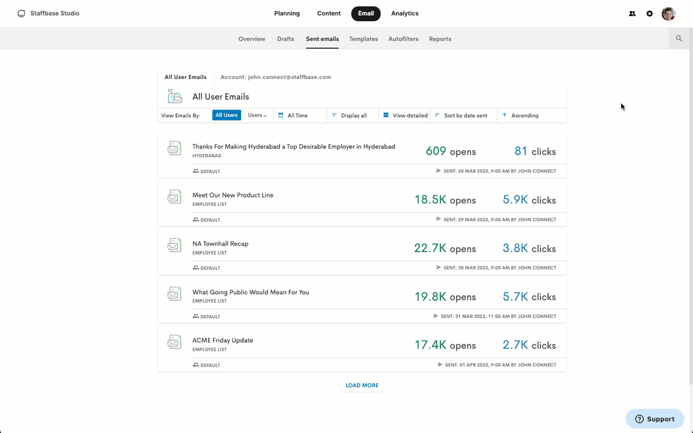Open the profile avatar menu
Viewport: 693px width, 433px height.
(x=668, y=13)
